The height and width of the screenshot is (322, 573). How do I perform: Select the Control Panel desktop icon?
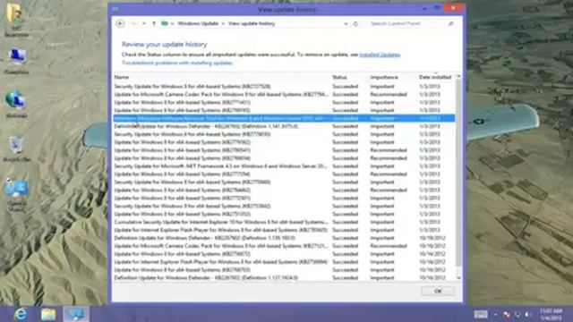pos(16,195)
